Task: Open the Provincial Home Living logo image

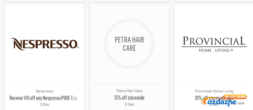Action: [214, 44]
